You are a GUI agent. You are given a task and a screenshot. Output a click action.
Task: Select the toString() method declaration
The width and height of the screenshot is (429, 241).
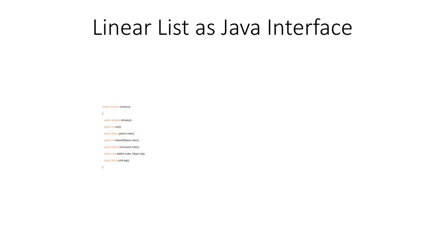[x=117, y=160]
